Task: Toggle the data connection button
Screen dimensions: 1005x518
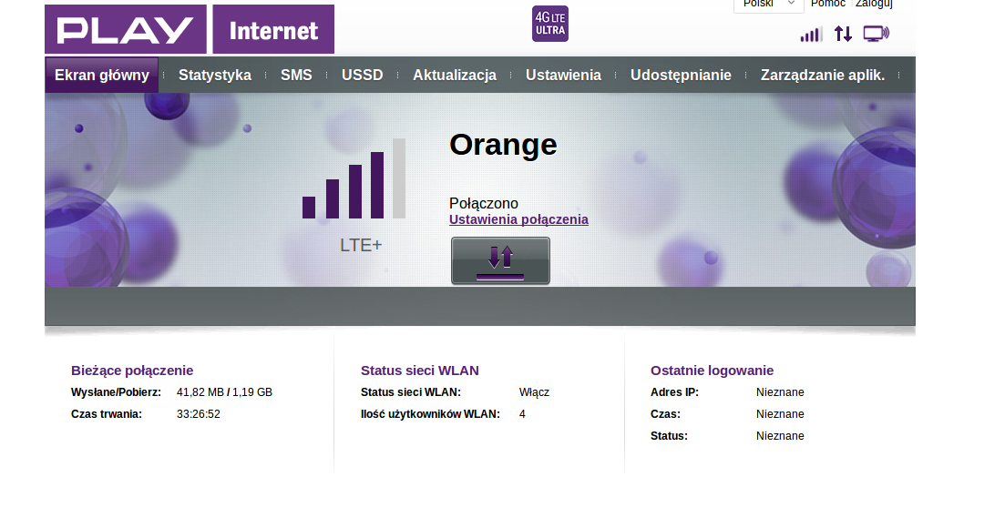Action: pos(500,260)
